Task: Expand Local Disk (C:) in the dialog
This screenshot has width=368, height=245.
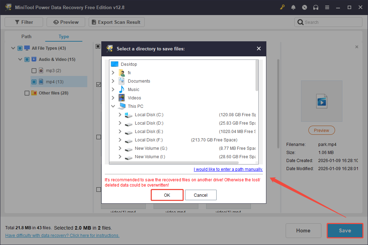Action: click(120, 114)
